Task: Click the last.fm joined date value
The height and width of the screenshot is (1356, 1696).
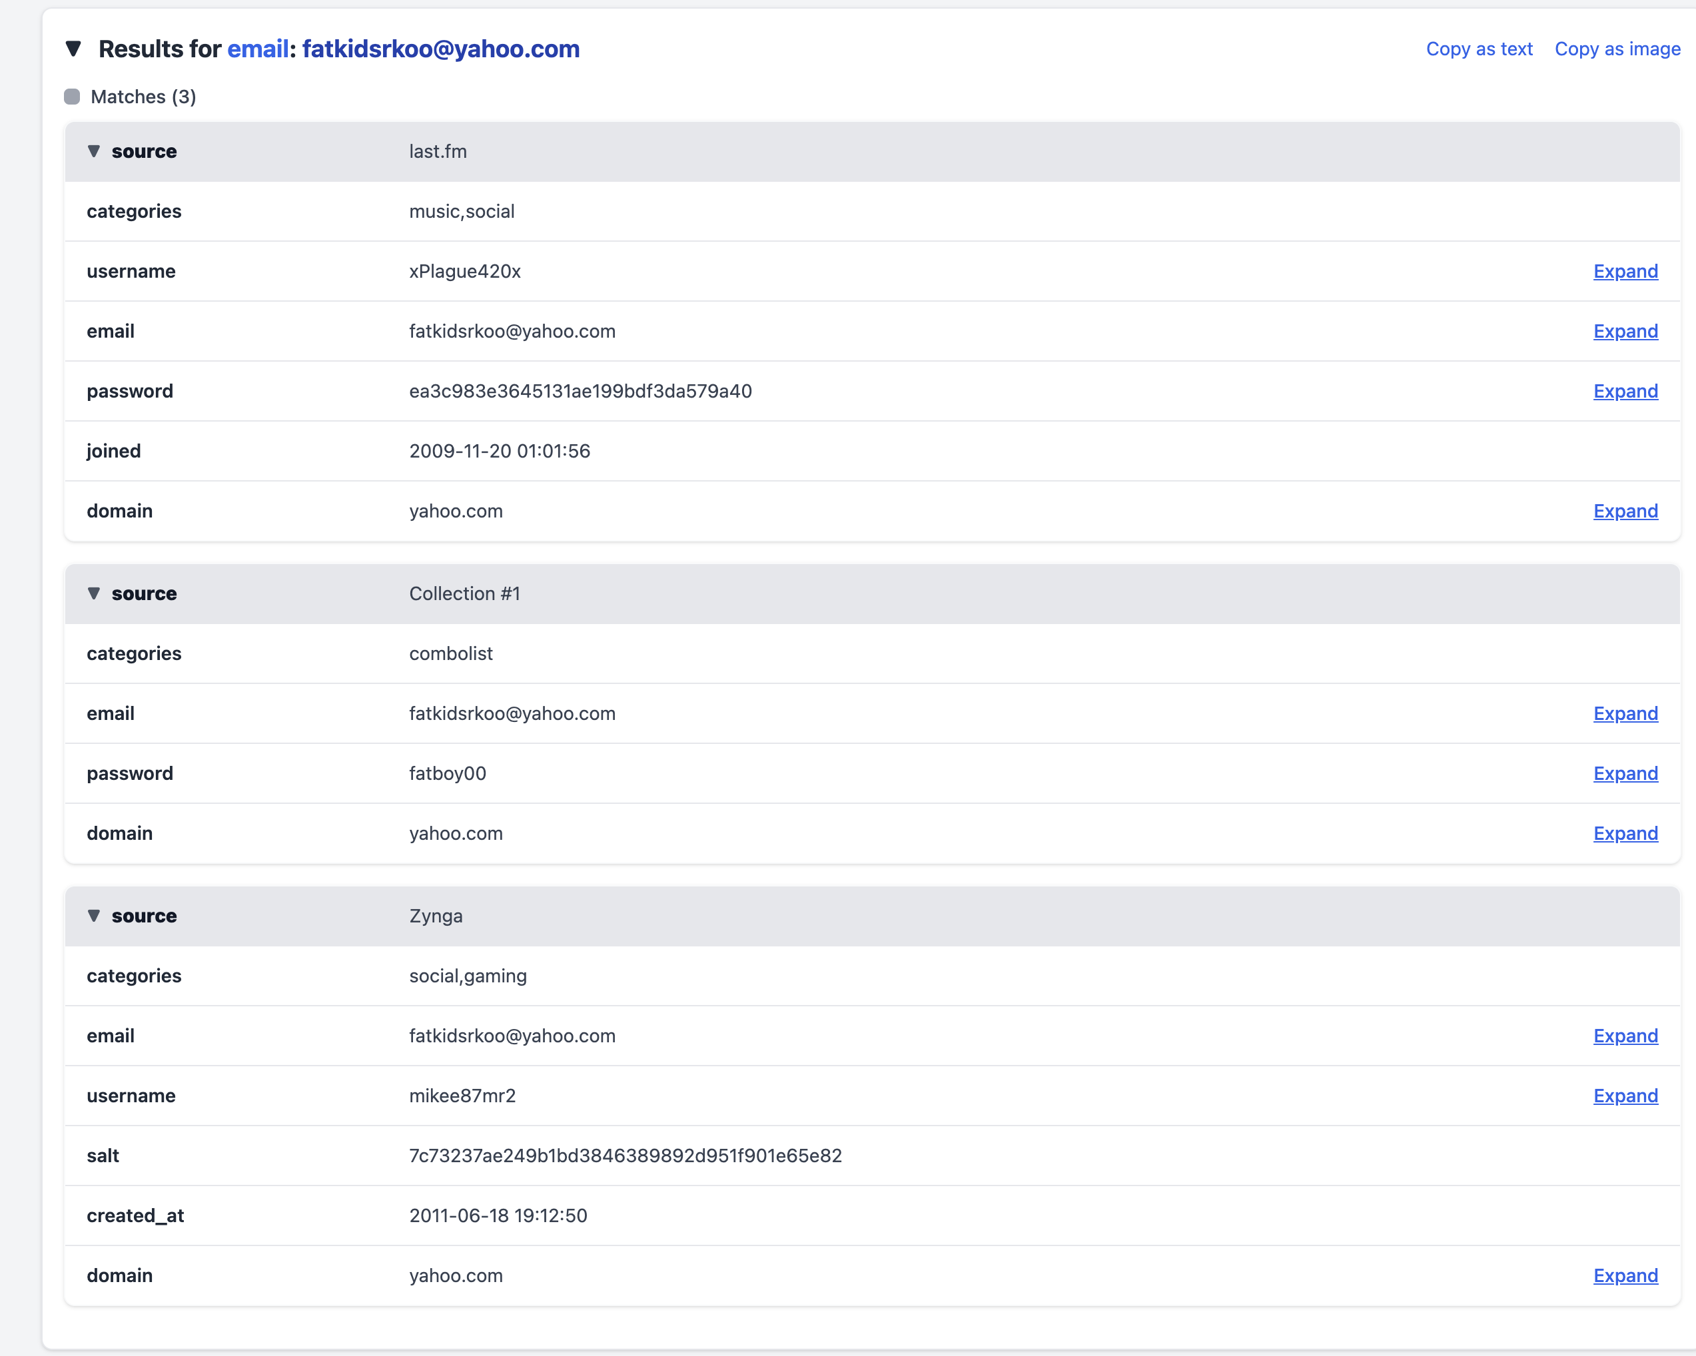Action: (x=499, y=451)
